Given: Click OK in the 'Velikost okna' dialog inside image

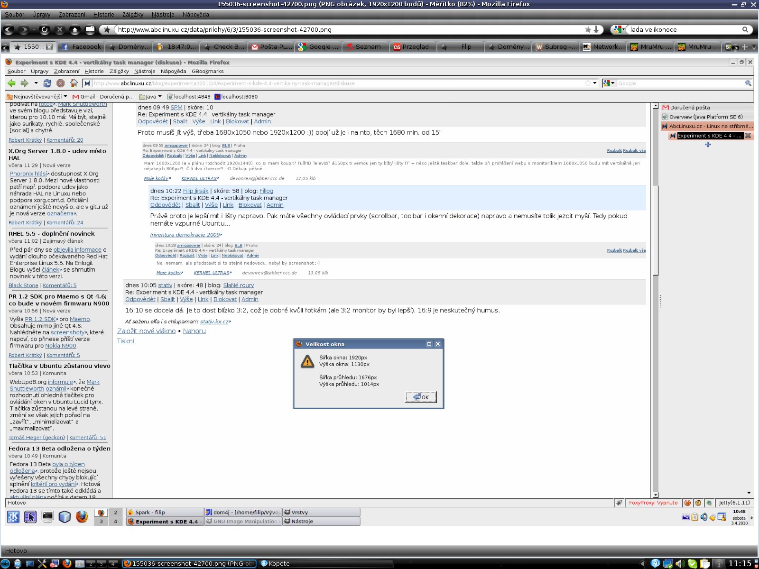Looking at the screenshot, I should point(421,397).
